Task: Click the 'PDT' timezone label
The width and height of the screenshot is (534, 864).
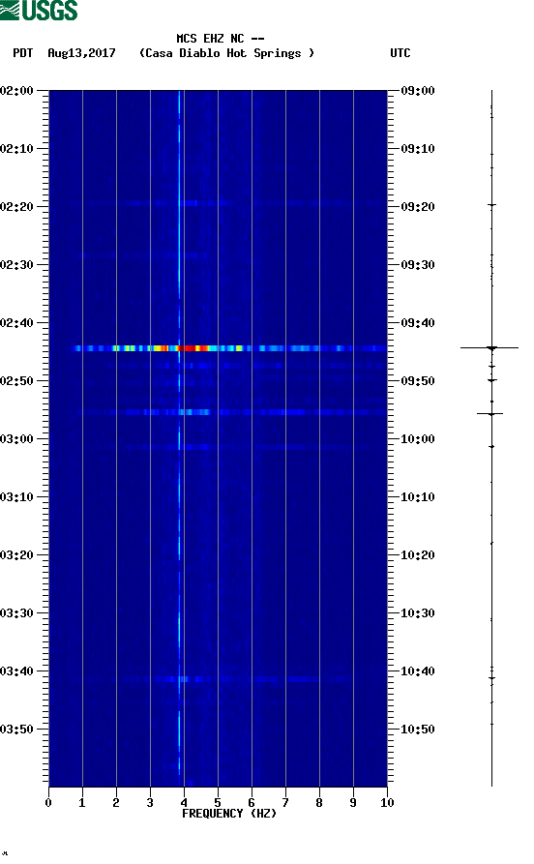Action: tap(23, 53)
